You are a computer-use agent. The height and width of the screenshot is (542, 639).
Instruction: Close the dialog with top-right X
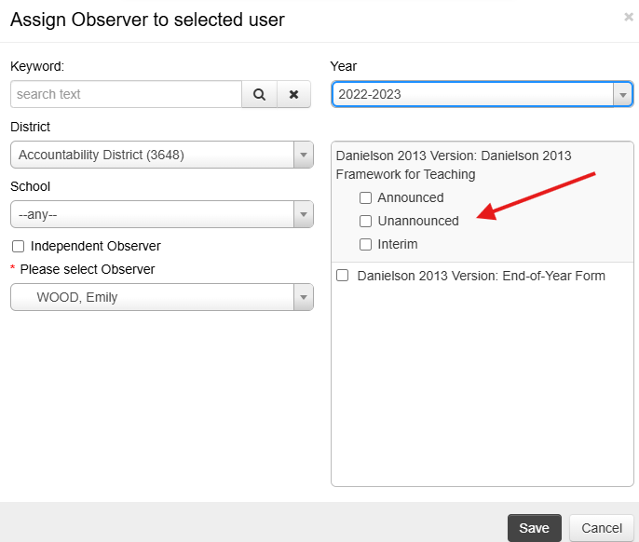coord(629,17)
